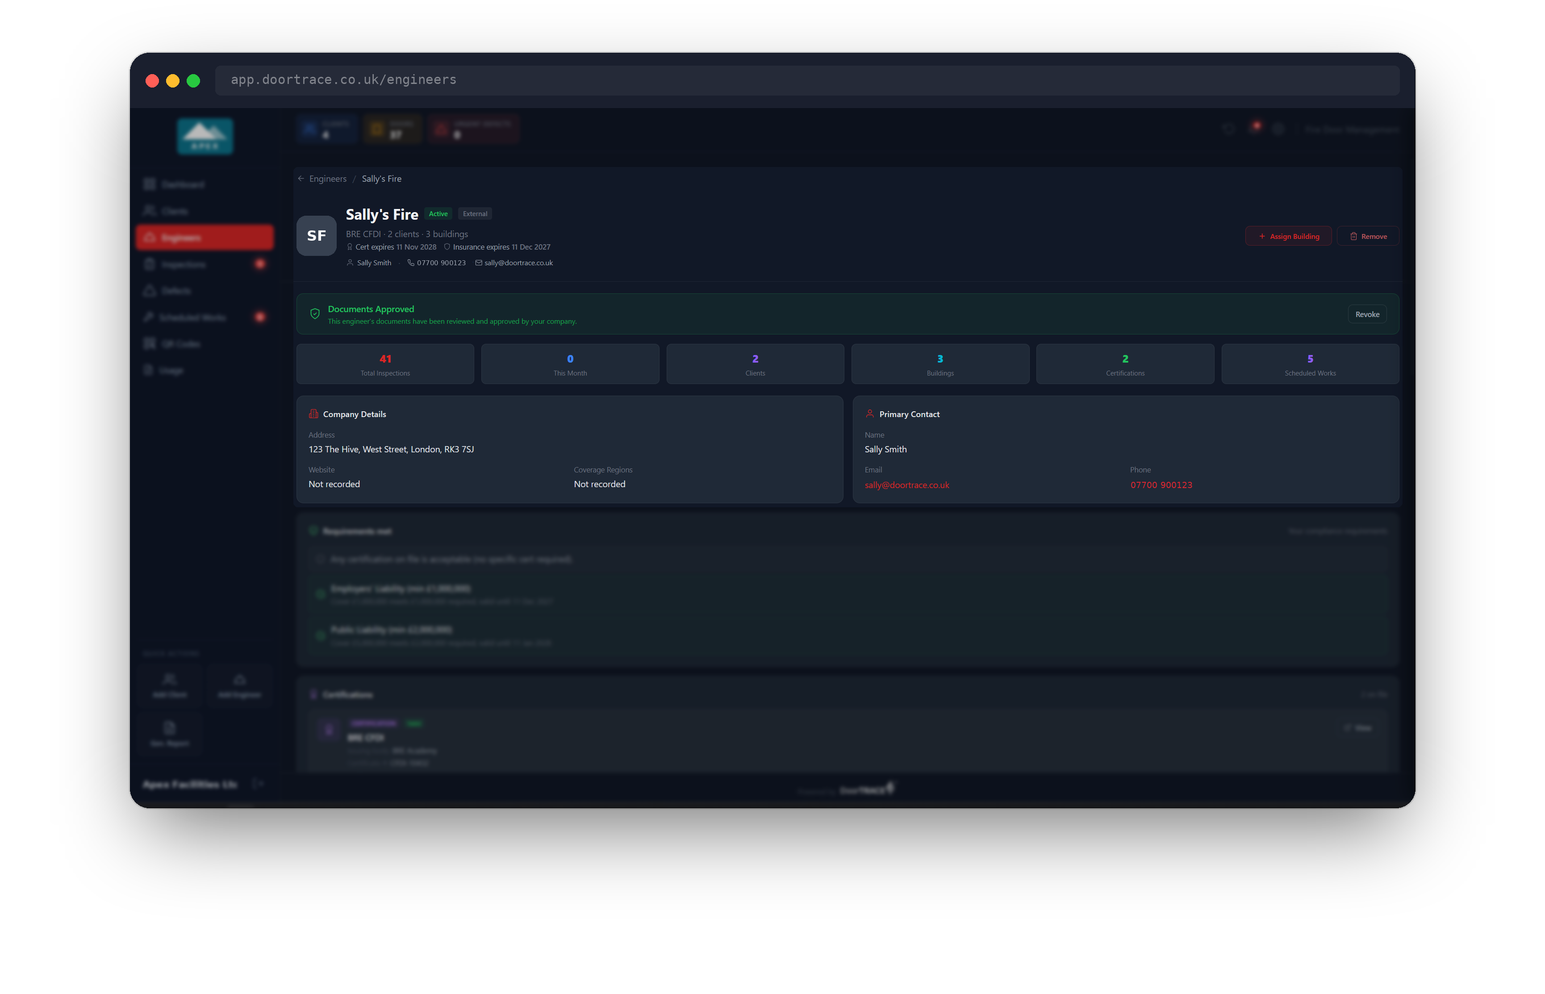Click the Active status badge
Image resolution: width=1545 pixels, height=994 pixels.
[438, 213]
